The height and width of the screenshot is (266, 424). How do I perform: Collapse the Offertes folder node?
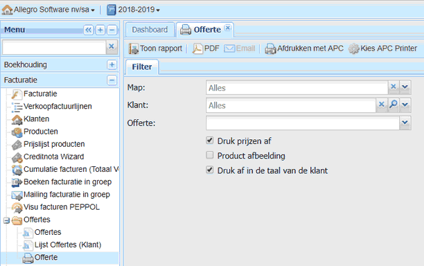[6, 220]
